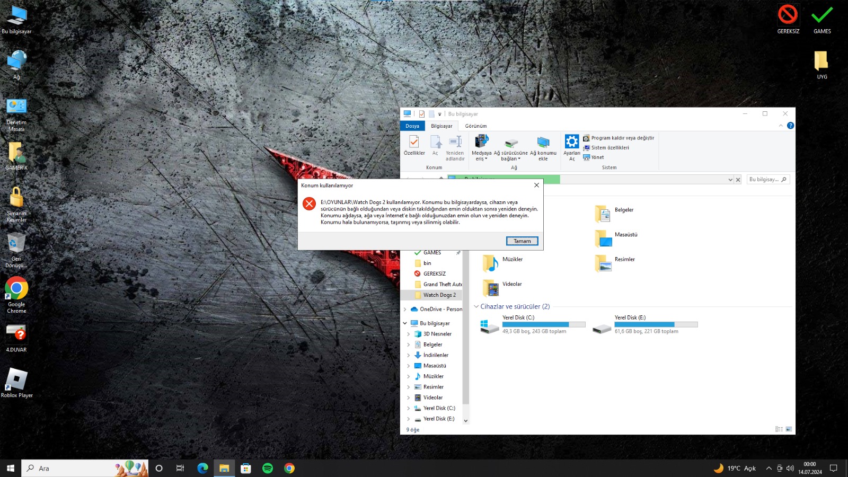Expand Yerel Disk (E:) tree node

click(x=409, y=419)
